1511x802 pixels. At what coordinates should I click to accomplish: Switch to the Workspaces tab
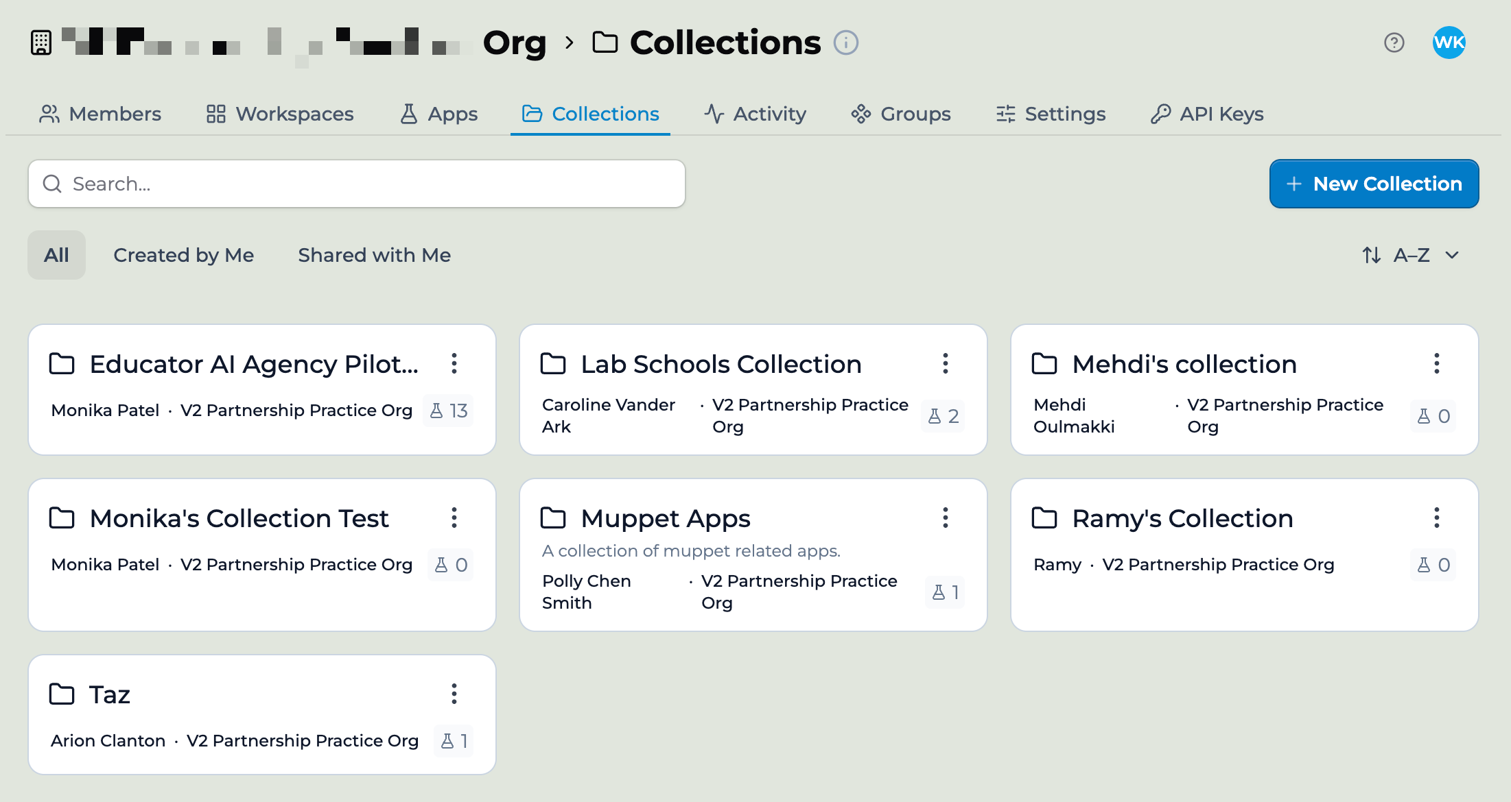280,114
